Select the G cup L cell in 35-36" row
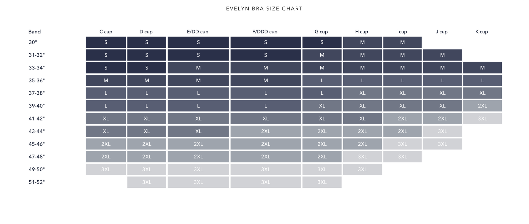This screenshot has height=224, width=529. point(322,80)
